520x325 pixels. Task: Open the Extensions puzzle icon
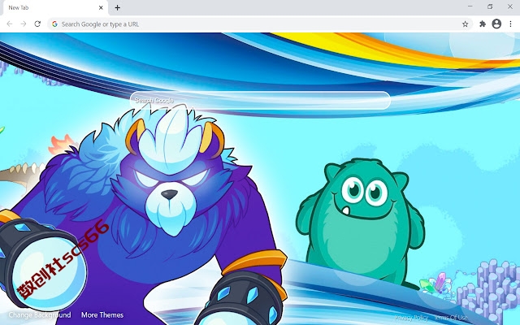click(483, 24)
